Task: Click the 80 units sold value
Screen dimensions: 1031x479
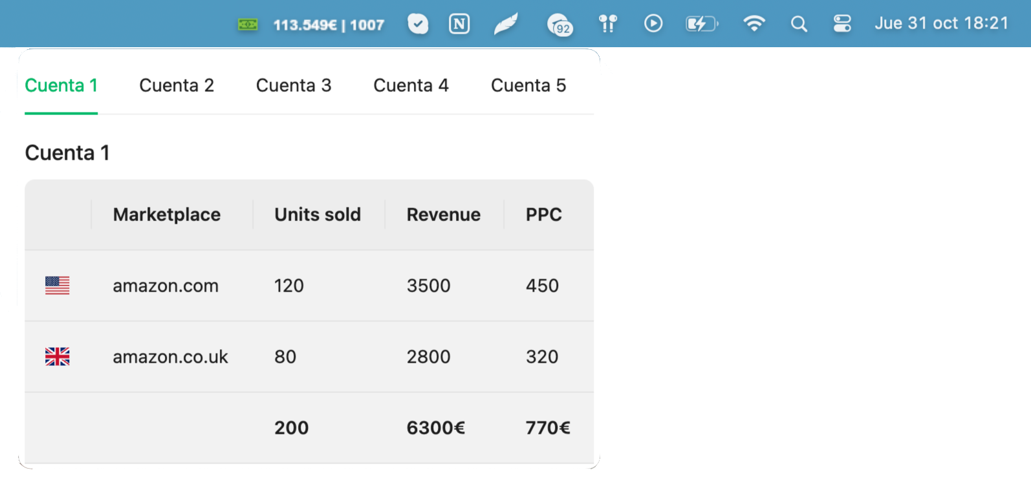Action: pos(285,357)
